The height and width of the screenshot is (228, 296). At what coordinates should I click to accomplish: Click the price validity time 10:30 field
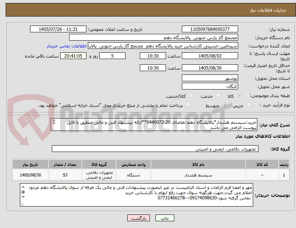point(153,68)
